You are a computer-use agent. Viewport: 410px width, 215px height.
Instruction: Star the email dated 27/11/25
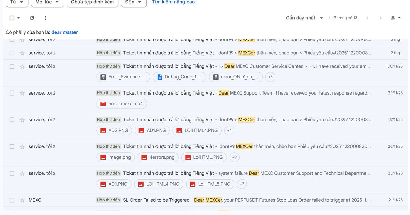22,120
